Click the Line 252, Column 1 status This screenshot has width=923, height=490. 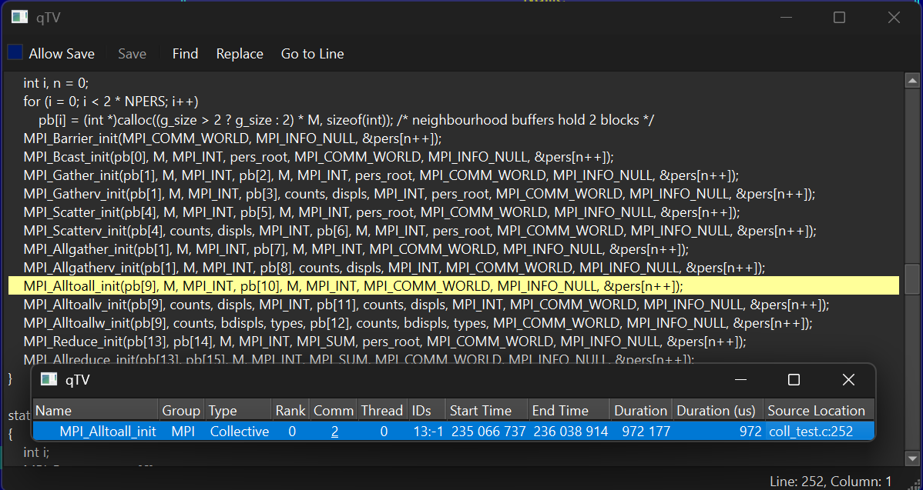[831, 482]
